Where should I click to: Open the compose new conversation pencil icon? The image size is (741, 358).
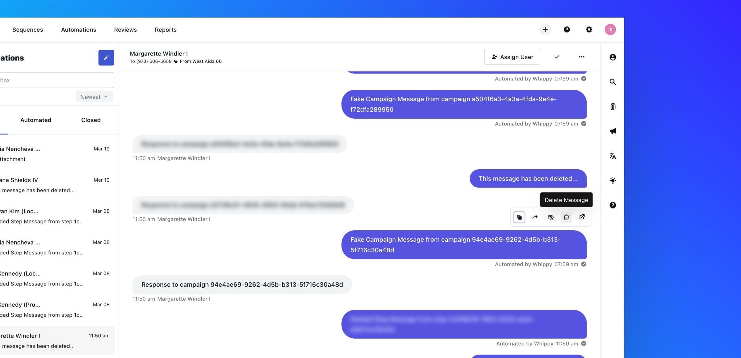(x=106, y=58)
